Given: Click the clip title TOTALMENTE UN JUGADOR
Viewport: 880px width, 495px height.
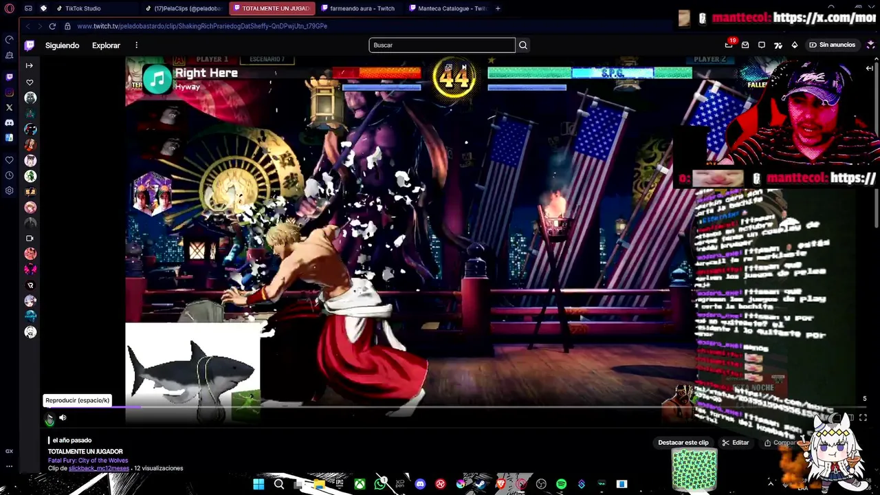Looking at the screenshot, I should click(85, 452).
